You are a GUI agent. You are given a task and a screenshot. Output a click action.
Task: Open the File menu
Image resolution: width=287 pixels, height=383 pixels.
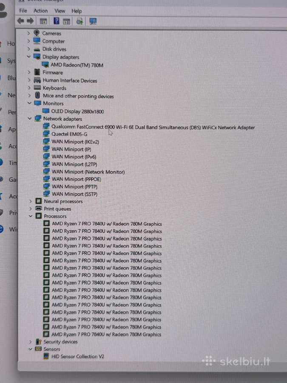coord(23,11)
